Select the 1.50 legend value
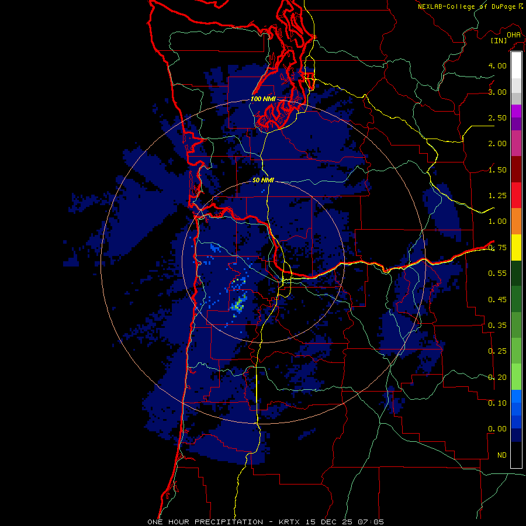Screen dimensions: 526x526 (x=497, y=169)
